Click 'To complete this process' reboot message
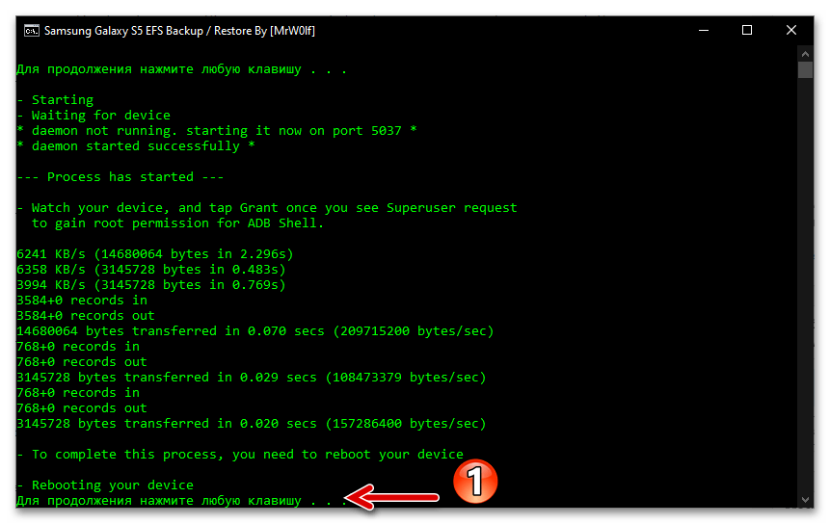Viewport: 830px width, 524px height. click(x=240, y=455)
